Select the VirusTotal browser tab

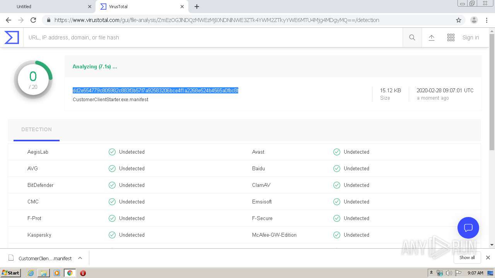click(142, 7)
